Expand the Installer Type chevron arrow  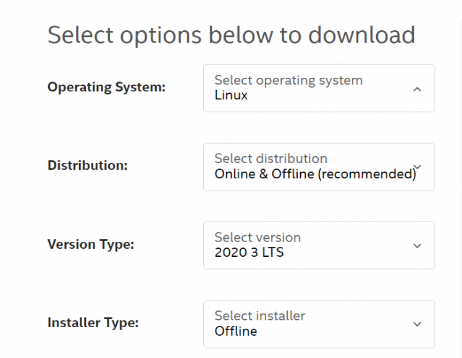[417, 324]
